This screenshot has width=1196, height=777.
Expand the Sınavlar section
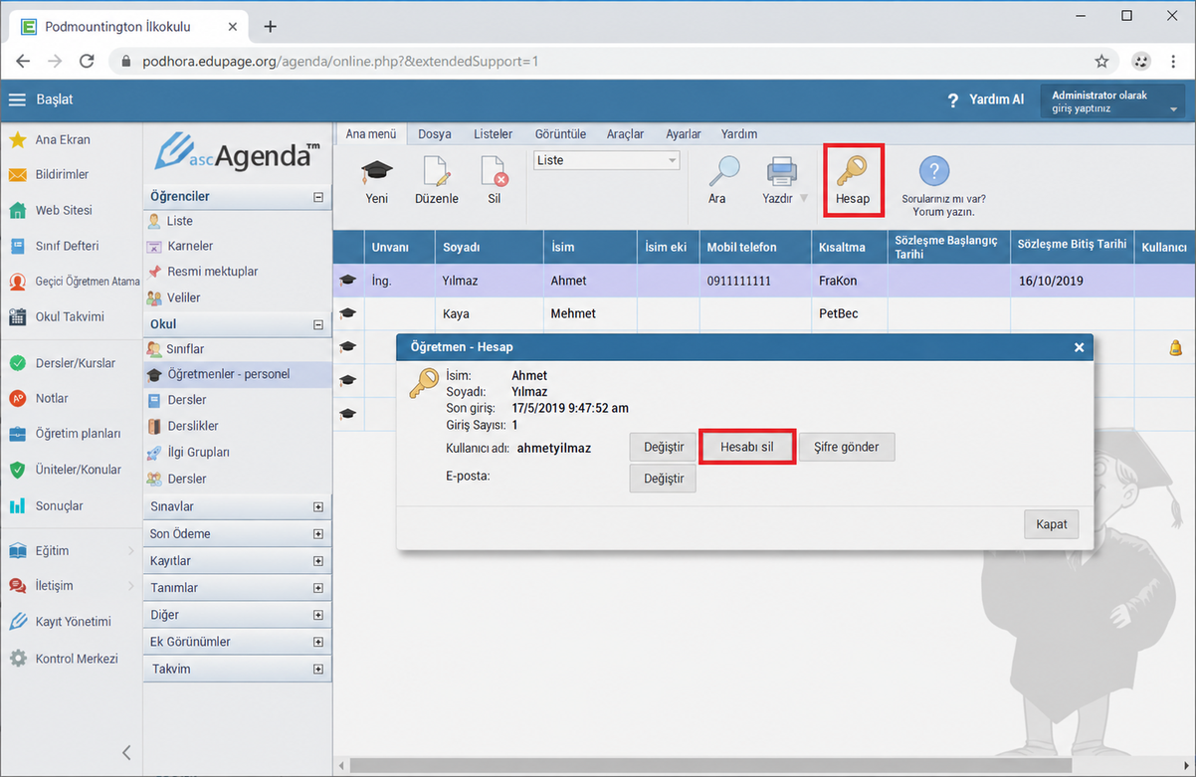tap(318, 506)
